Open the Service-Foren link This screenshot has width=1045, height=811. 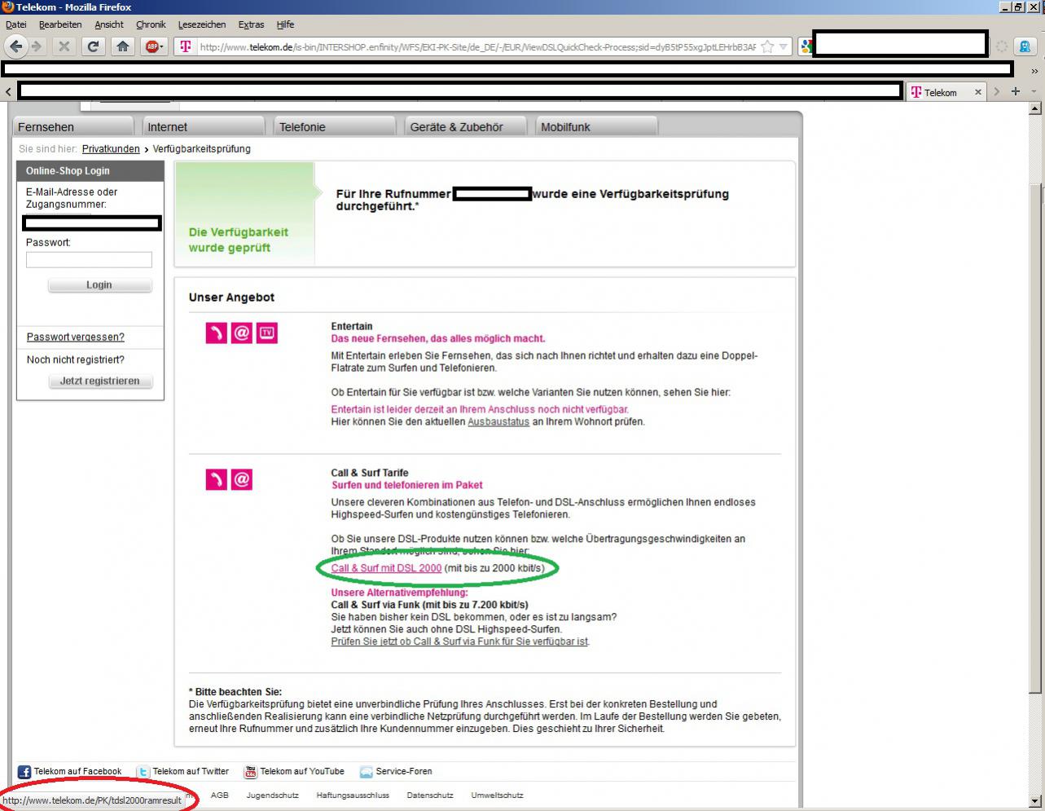[x=404, y=771]
